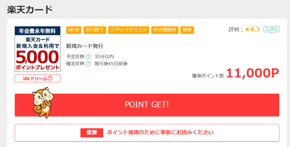
Task: Select the 本日終了 tag
Action: pos(95,30)
